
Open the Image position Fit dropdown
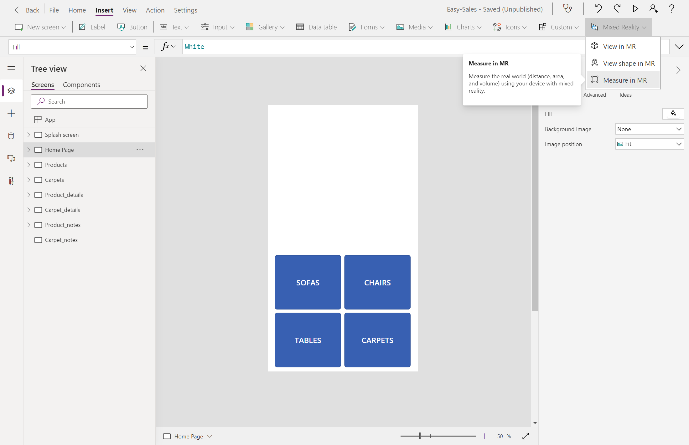tap(649, 144)
